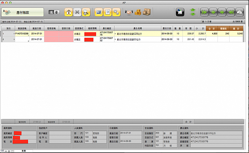Click the 收件人 recipient field
Image resolution: width=249 pixels, height=153 pixels.
click(x=60, y=137)
